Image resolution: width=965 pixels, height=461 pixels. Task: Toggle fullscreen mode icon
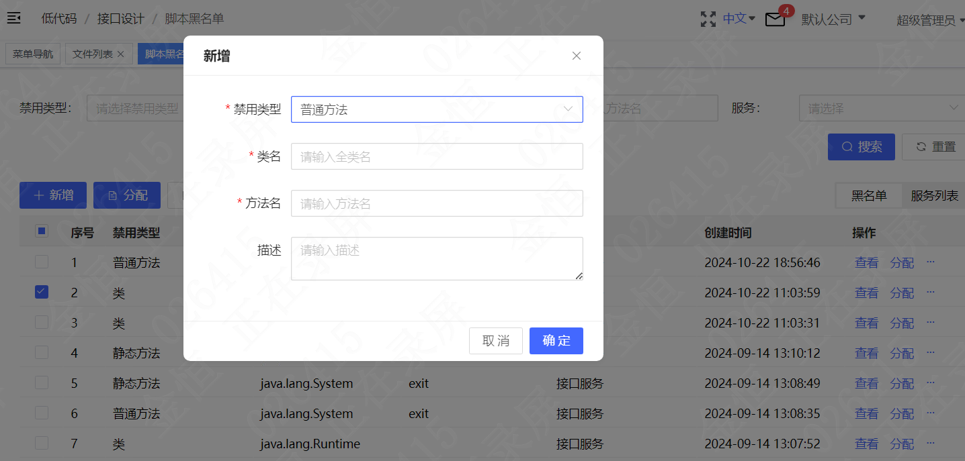pyautogui.click(x=708, y=19)
